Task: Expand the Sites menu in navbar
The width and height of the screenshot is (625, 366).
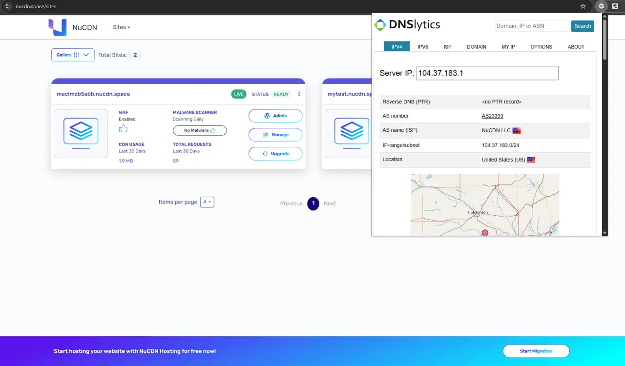Action: [x=122, y=27]
